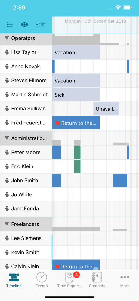Open the Contacts address book icon
139x301 pixels.
pos(97,278)
